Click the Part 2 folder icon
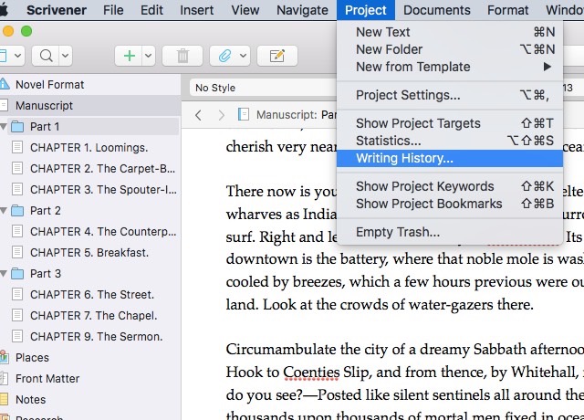The image size is (584, 420). 17,211
